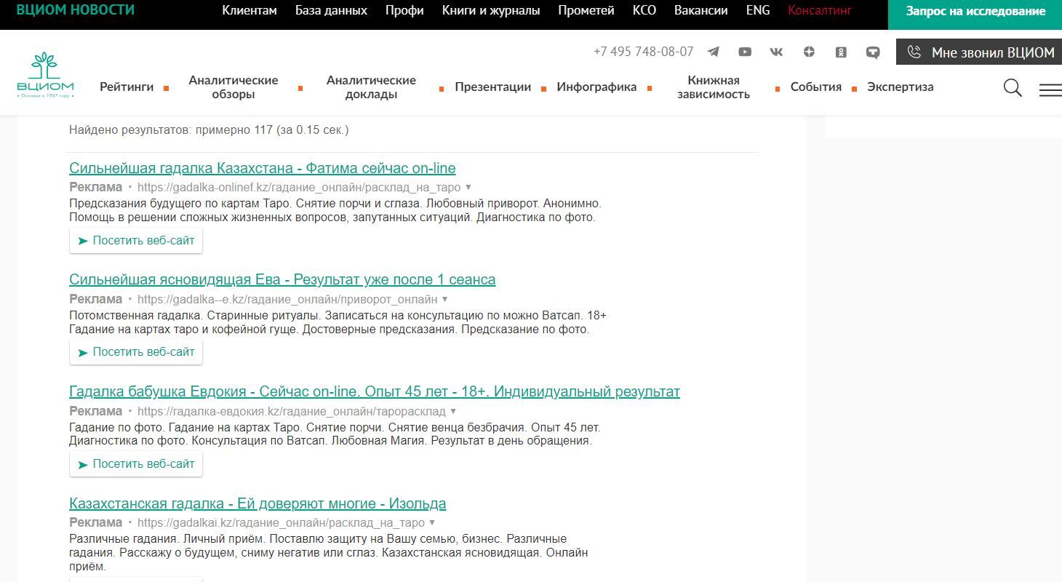This screenshot has height=582, width=1062.
Task: Go to 'Аналитические обзоры' section
Action: pos(233,87)
